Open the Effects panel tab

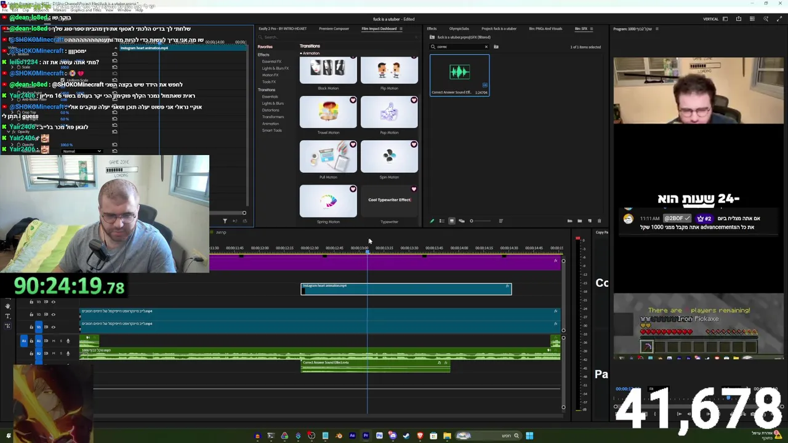(x=432, y=28)
